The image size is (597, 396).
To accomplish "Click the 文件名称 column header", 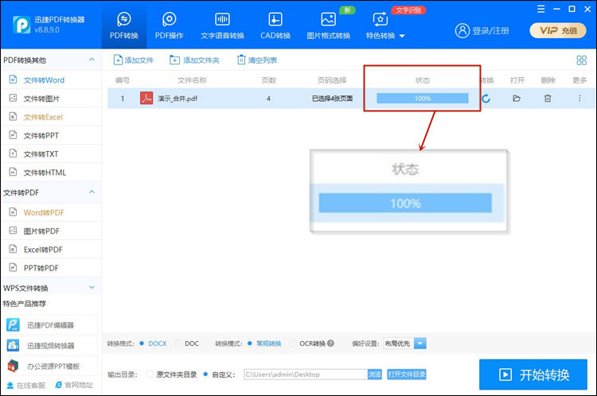I will click(x=192, y=80).
